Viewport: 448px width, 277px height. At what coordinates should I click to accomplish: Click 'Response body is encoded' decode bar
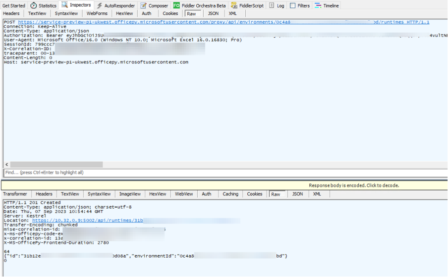224,185
